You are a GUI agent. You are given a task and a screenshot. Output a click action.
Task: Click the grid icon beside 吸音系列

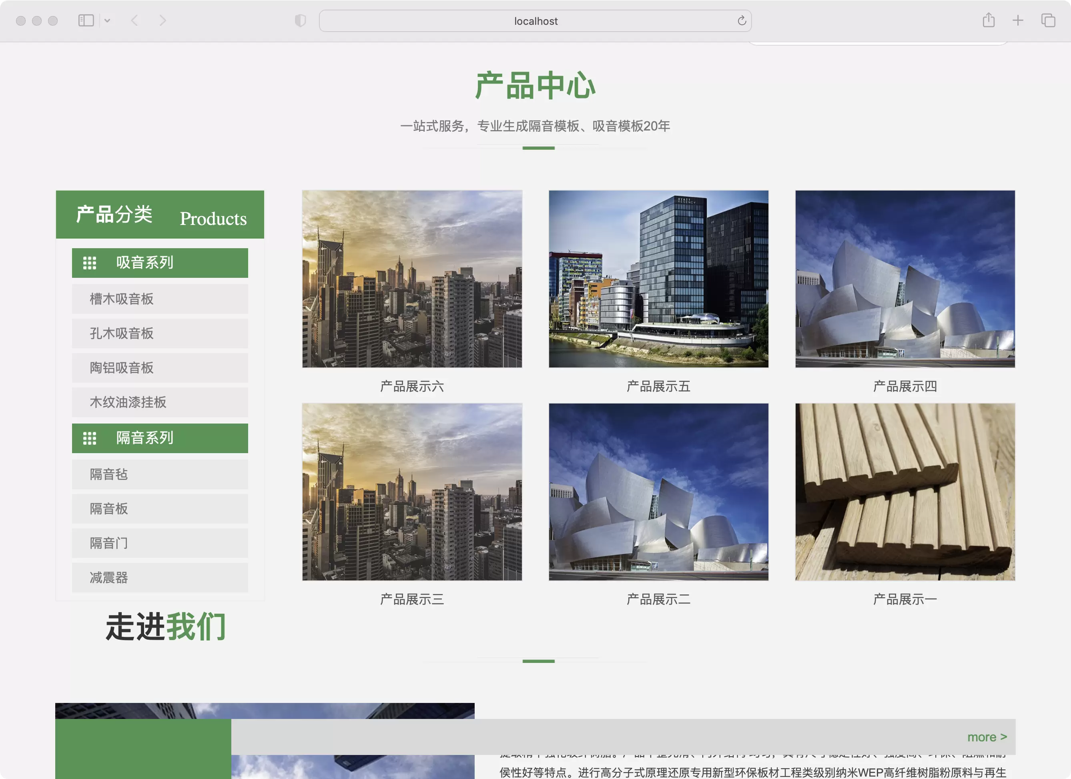coord(89,263)
